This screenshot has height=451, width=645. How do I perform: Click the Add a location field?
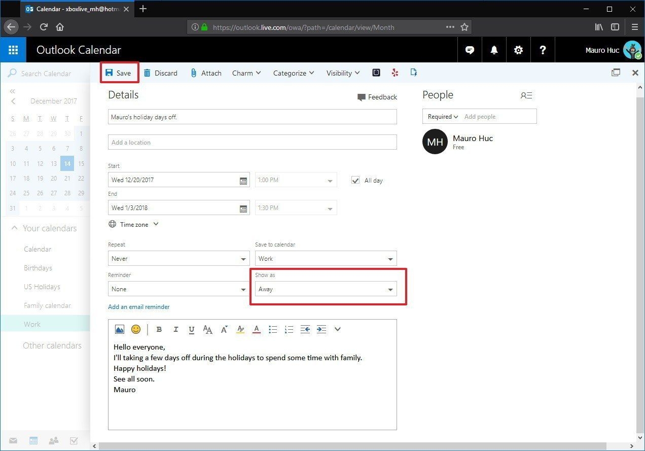(x=253, y=142)
